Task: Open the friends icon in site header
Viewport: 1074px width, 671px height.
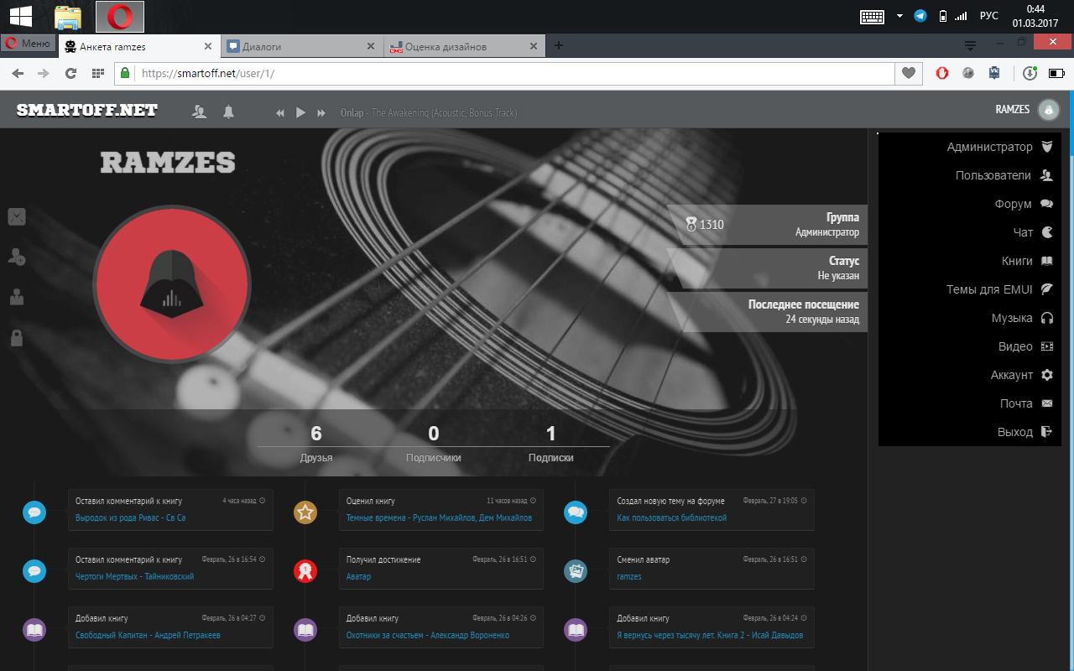Action: tap(200, 112)
